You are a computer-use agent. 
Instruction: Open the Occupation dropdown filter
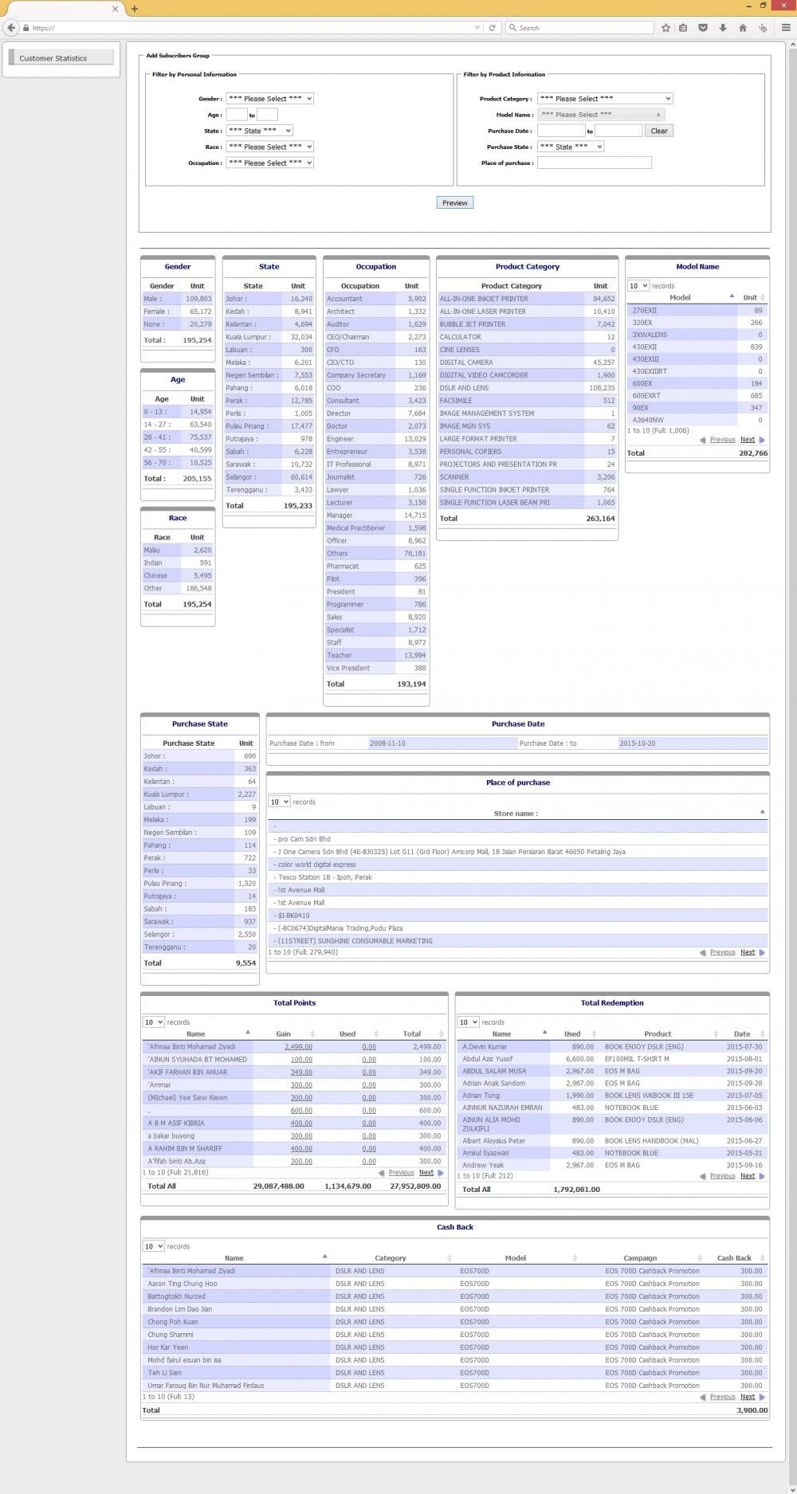point(269,163)
